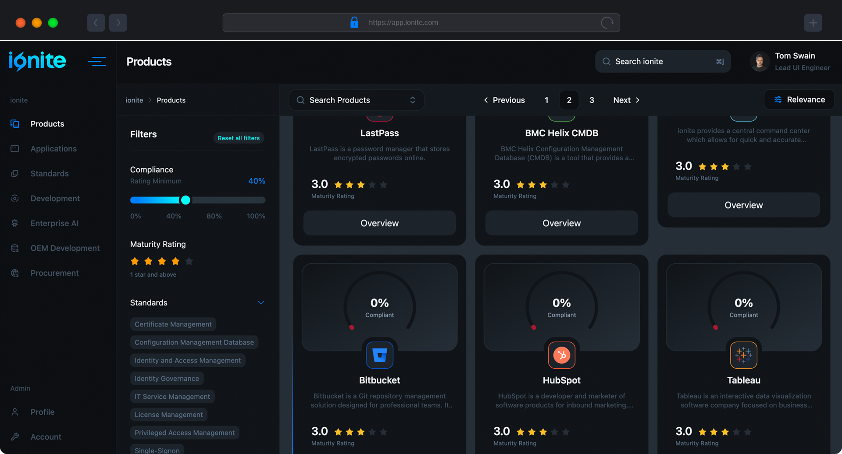Click magnifier icon in Search Products

[300, 100]
